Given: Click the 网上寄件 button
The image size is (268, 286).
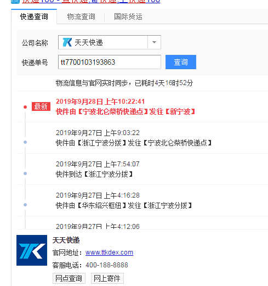Looking at the screenshot, I should tap(107, 278).
